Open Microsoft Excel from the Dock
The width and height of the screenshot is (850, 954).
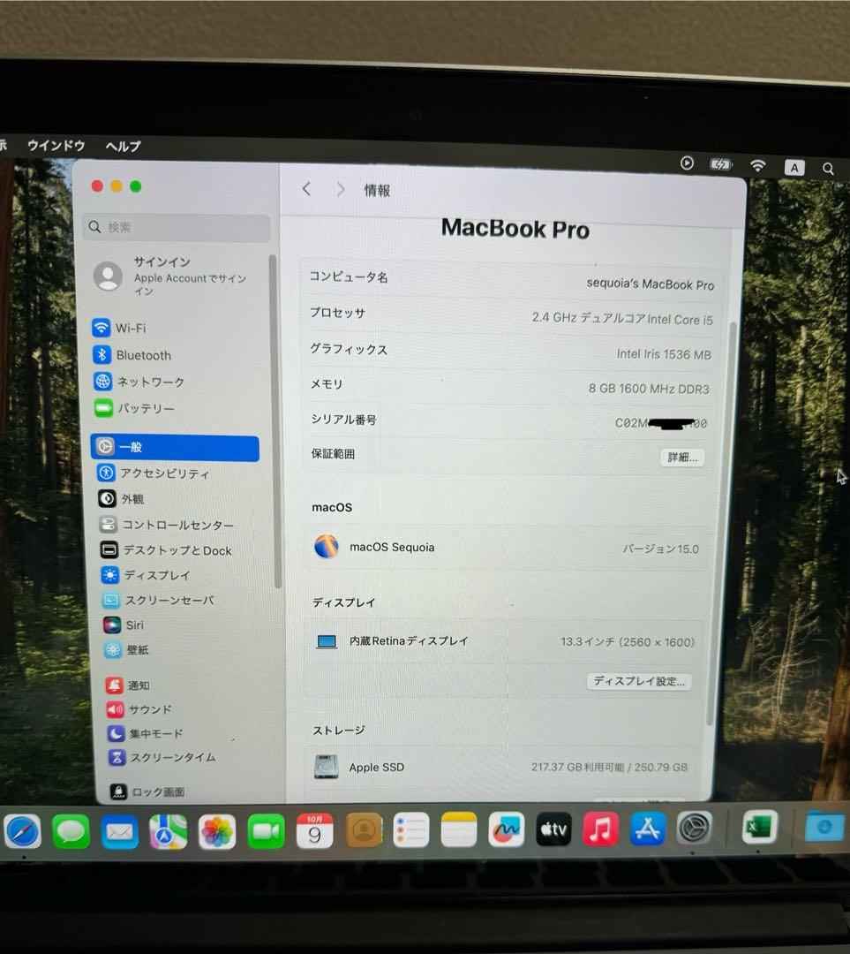click(757, 826)
